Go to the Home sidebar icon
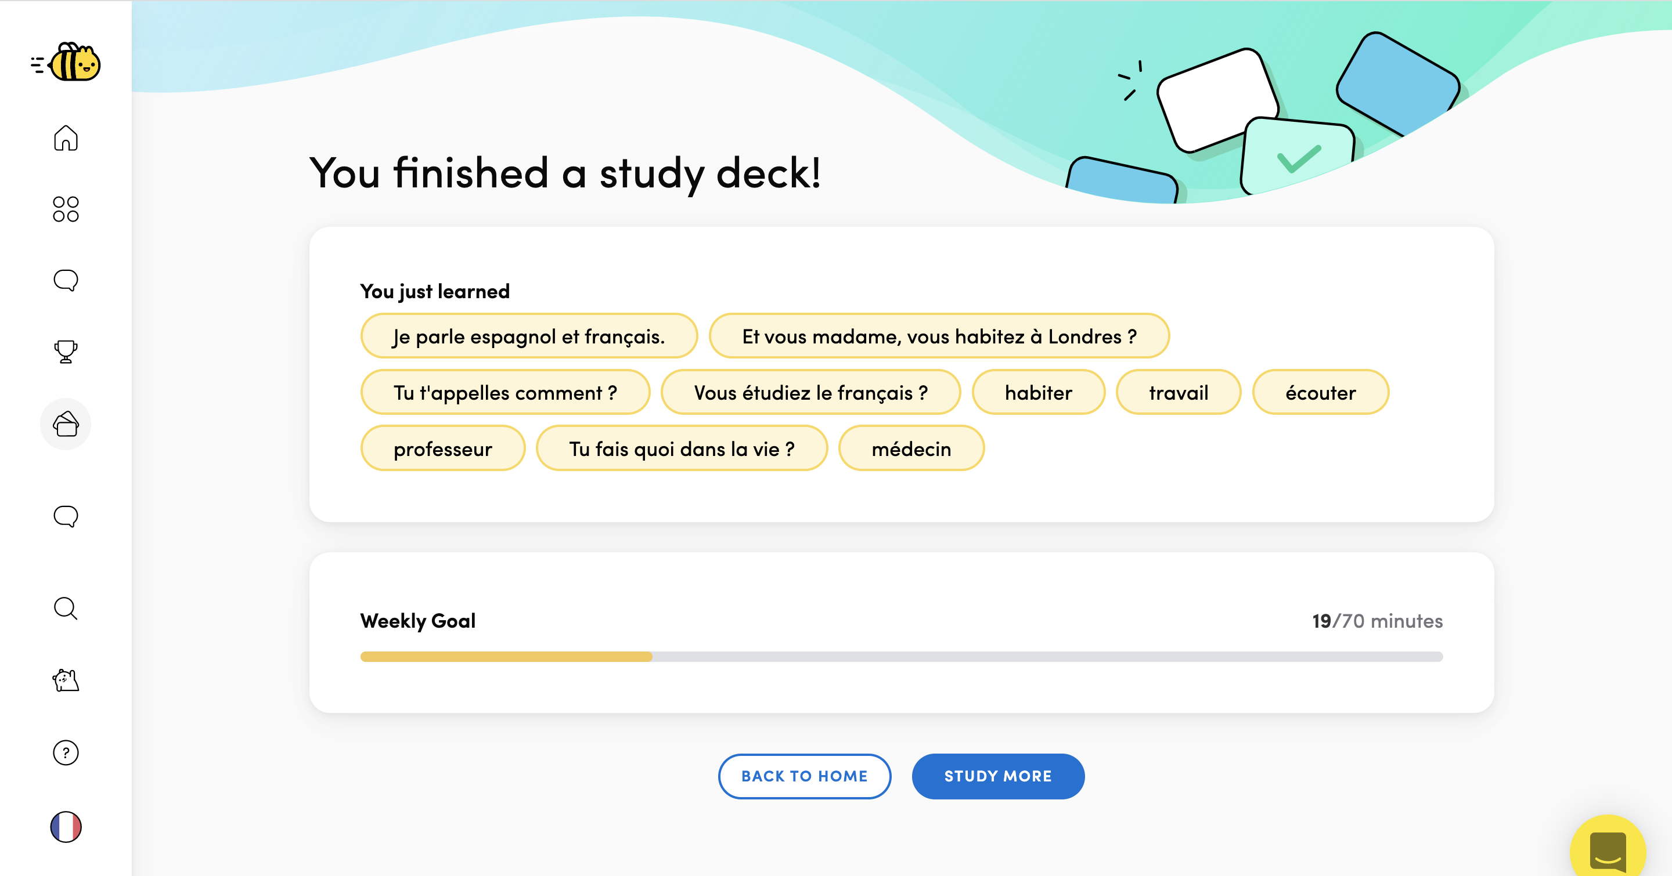Viewport: 1672px width, 876px height. pyautogui.click(x=66, y=138)
